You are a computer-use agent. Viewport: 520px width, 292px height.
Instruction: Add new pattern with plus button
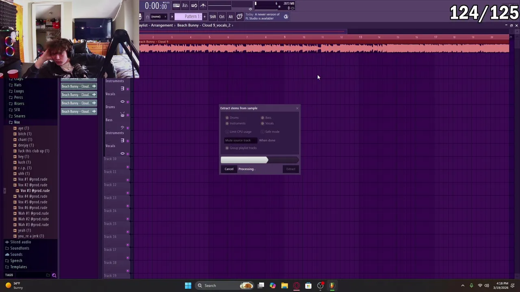(204, 17)
